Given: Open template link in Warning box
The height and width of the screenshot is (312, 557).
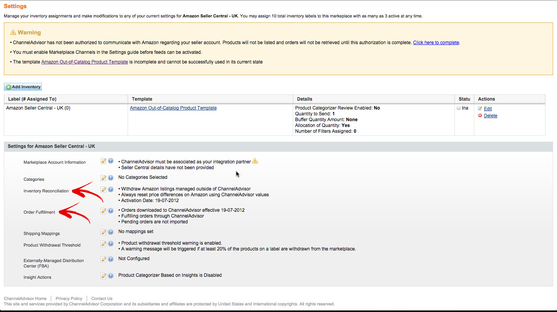Looking at the screenshot, I should click(x=85, y=62).
